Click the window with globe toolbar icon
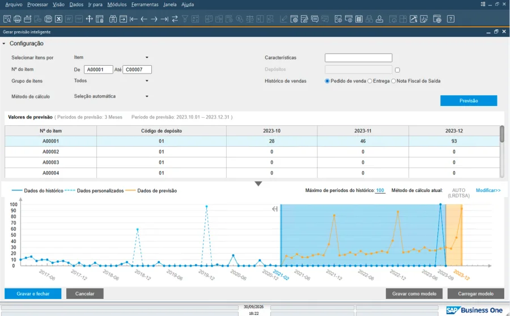Viewport: 510px width, 316px height. pos(437,19)
